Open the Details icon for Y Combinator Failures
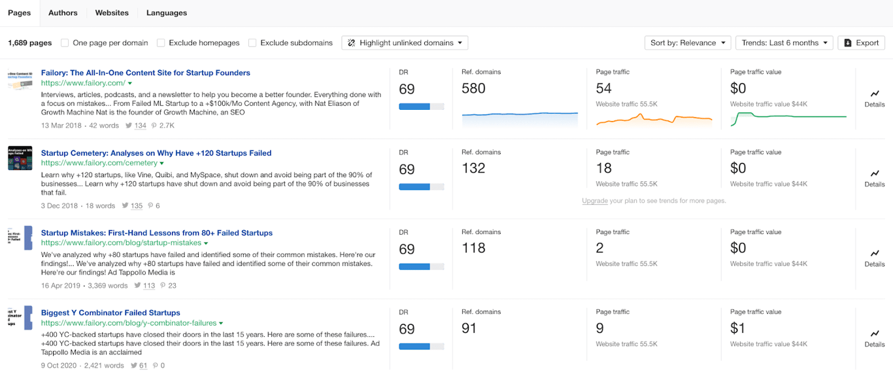 [x=874, y=334]
